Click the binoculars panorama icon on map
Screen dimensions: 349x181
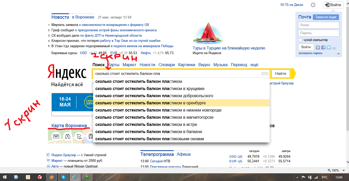pyautogui.click(x=68, y=136)
